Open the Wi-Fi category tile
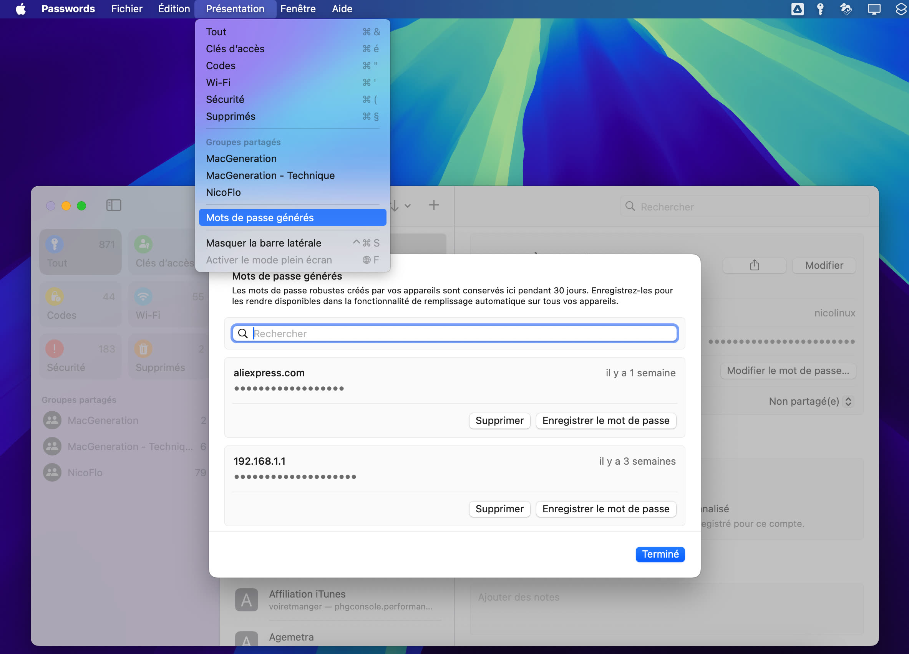Screen dimensions: 909x654 [x=168, y=304]
